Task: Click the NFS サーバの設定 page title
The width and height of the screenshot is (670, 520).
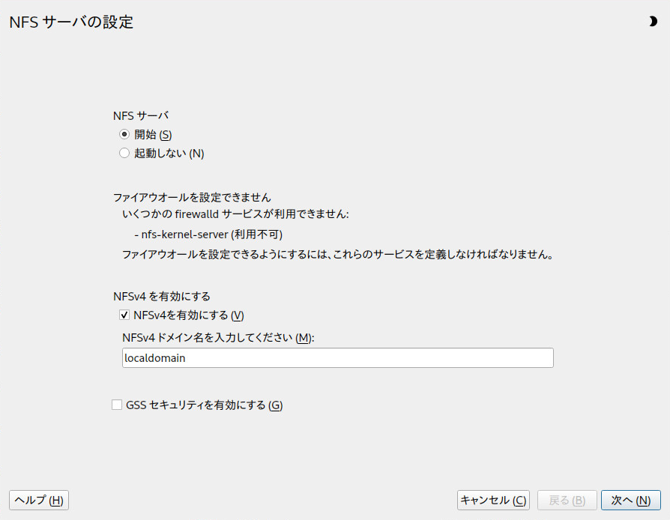Action: [71, 22]
